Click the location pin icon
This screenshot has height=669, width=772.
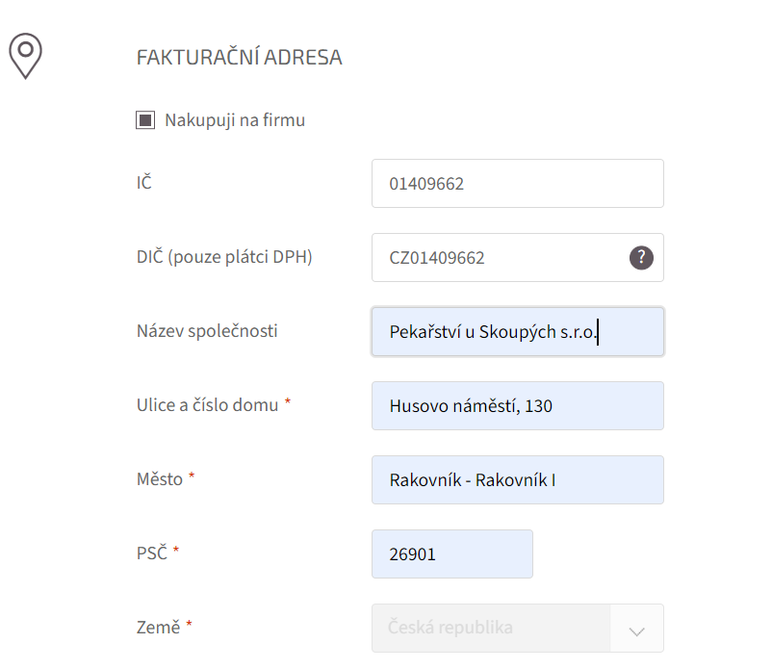(25, 56)
